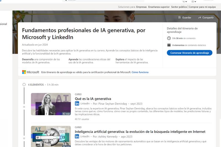221x147 pixels.
Task: Open the course title Qué es la IA generativa
Action: coord(93,99)
